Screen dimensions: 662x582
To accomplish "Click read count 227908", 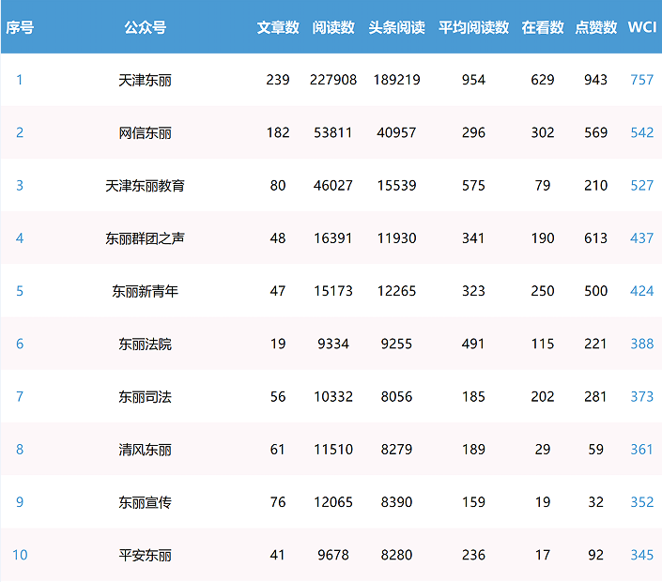I will 333,80.
